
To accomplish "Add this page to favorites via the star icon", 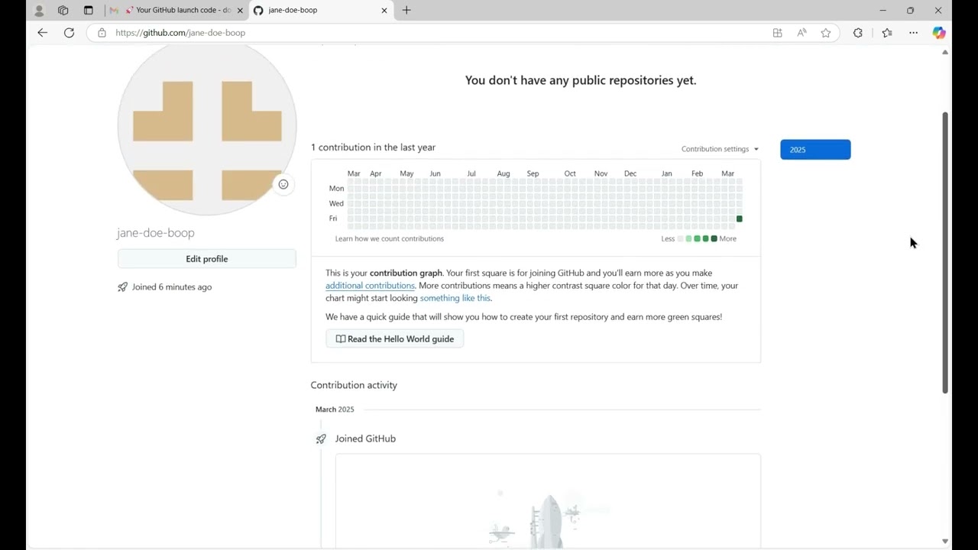I will pyautogui.click(x=826, y=33).
